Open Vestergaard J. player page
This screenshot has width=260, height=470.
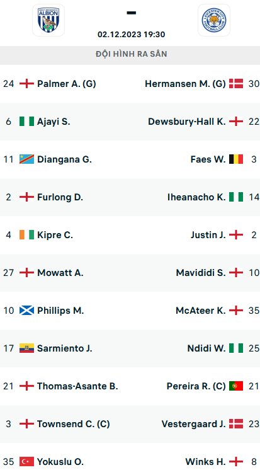pyautogui.click(x=193, y=423)
